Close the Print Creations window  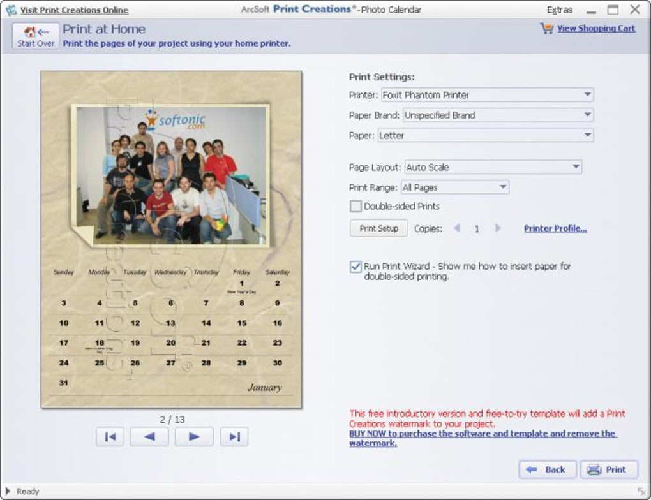pos(635,10)
